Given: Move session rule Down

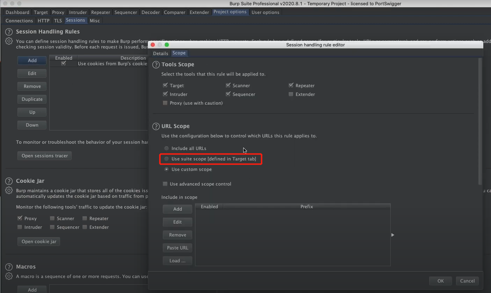Looking at the screenshot, I should 32,125.
